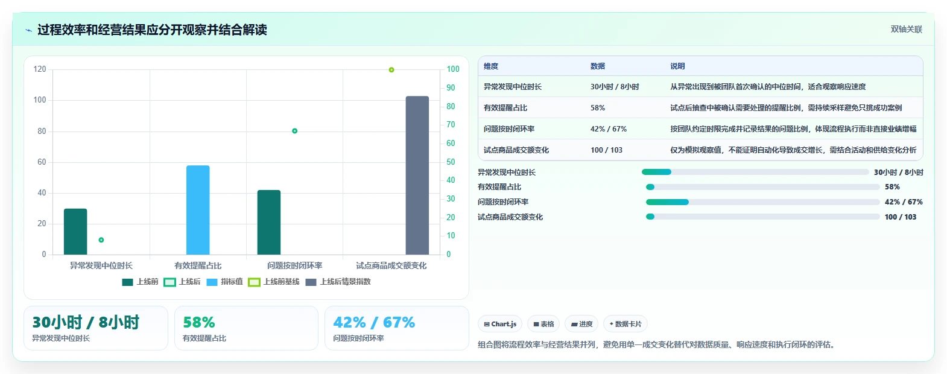This screenshot has width=947, height=374.
Task: Click table value 30小时 / 8小时
Action: tap(615, 87)
